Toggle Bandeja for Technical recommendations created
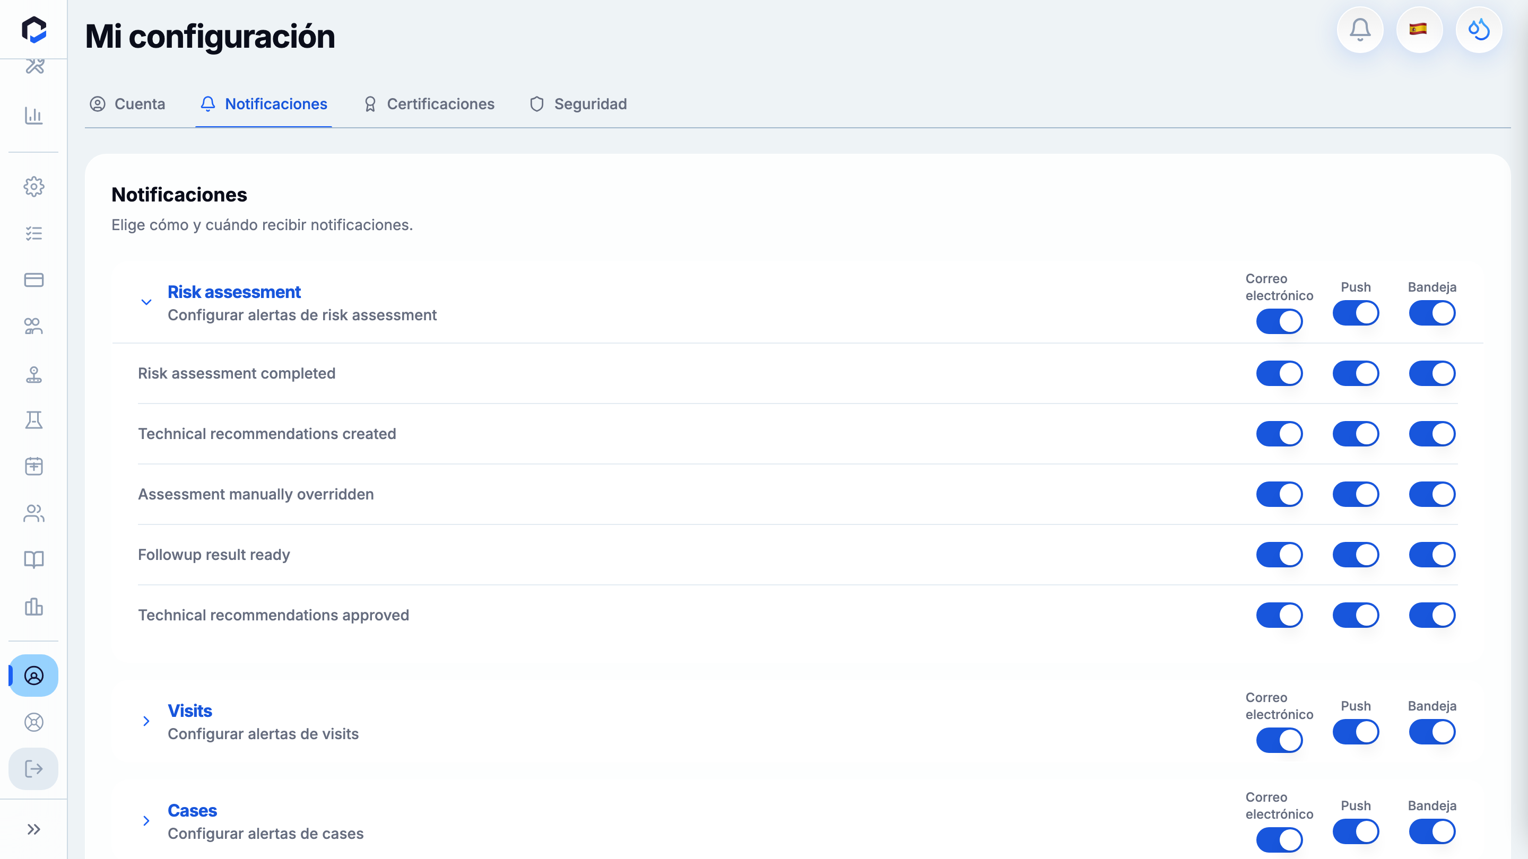1528x859 pixels. click(x=1432, y=434)
